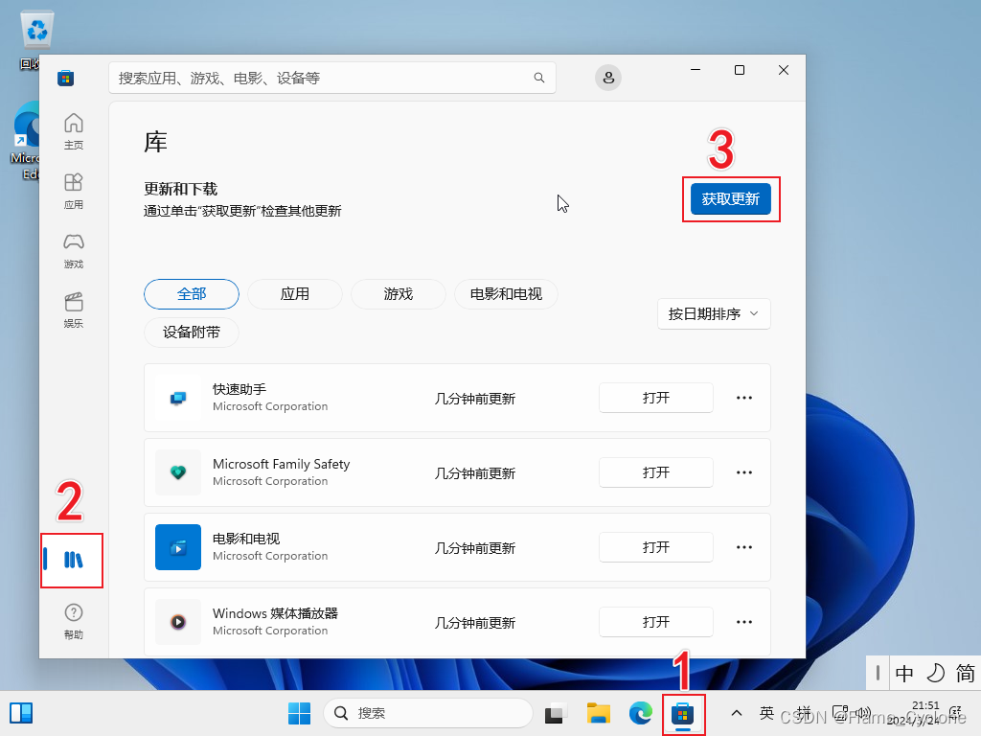Open more options for Microsoft Family Safety
981x736 pixels.
coord(743,472)
